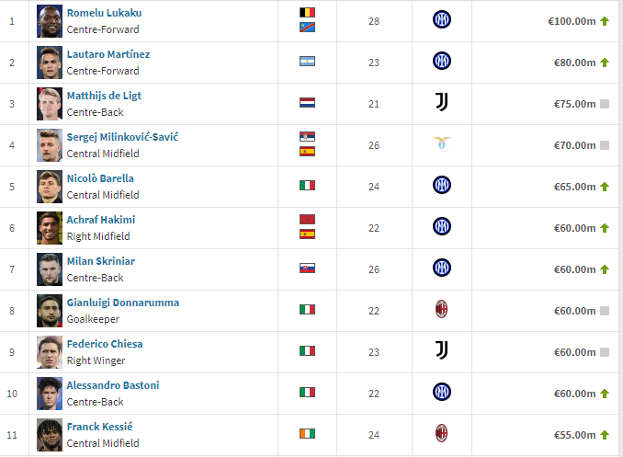The image size is (623, 457).
Task: Click Slovakia flag in Milan Skriniar row
Action: click(307, 268)
